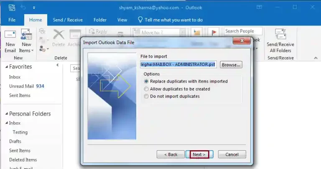Open Sent Items under Personal Folders
The width and height of the screenshot is (321, 169).
pyautogui.click(x=20, y=150)
